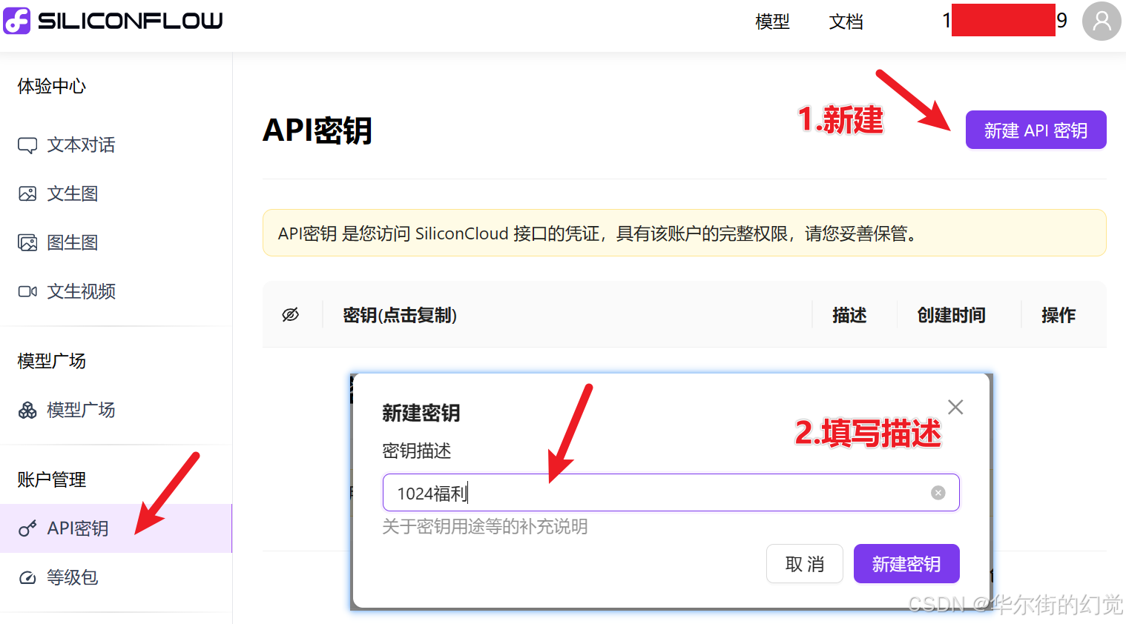1126x624 pixels.
Task: Click the 新建密钥 dialog title
Action: [421, 413]
